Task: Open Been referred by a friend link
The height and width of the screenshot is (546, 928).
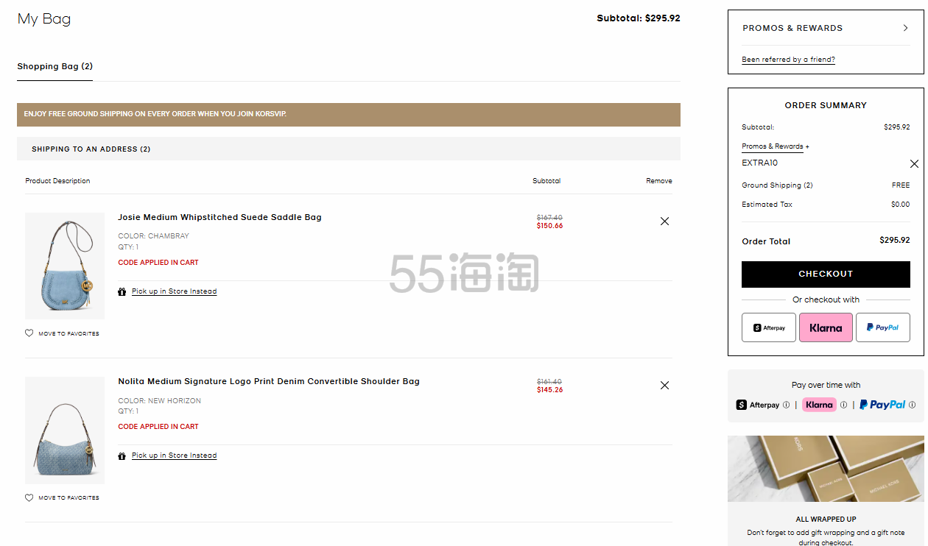Action: 788,60
